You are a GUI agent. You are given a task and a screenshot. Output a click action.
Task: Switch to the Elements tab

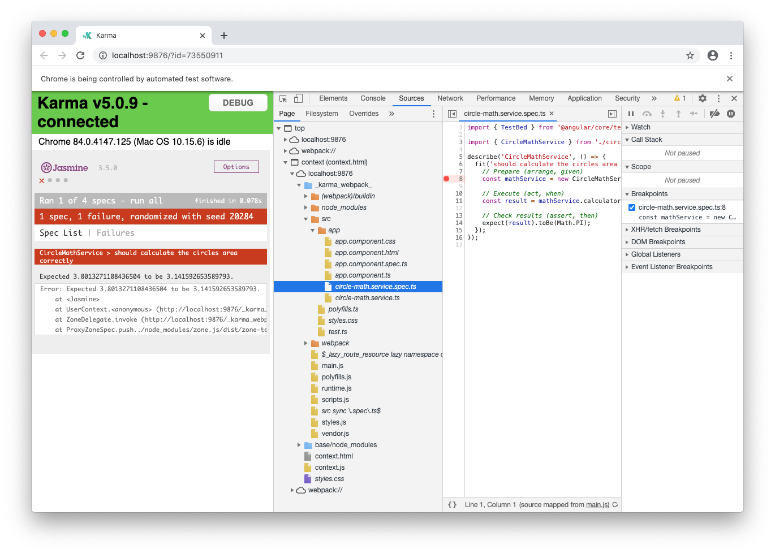pos(333,98)
